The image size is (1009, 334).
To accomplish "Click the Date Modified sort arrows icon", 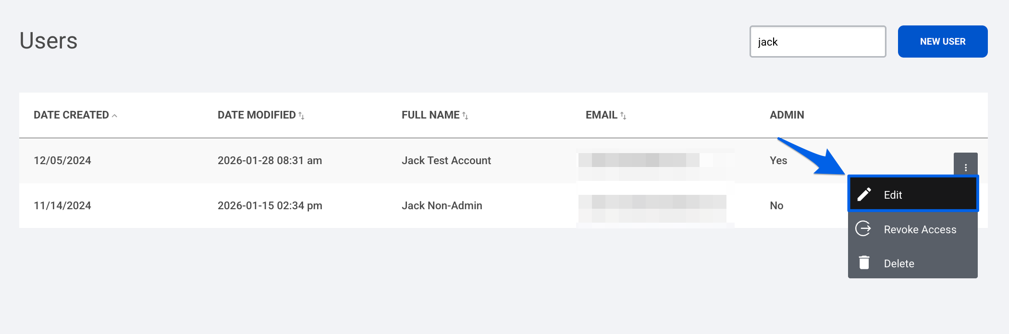I will click(x=301, y=116).
